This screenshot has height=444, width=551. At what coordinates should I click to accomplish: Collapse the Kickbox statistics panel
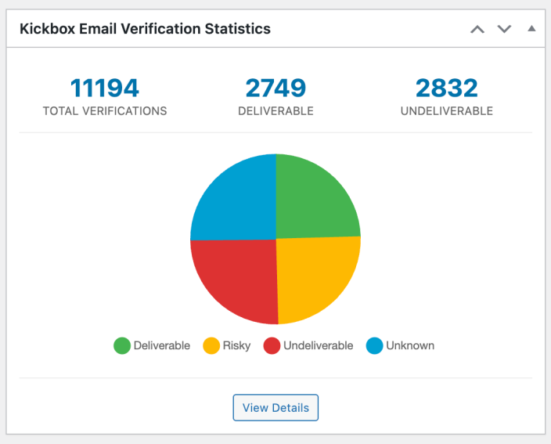[531, 28]
